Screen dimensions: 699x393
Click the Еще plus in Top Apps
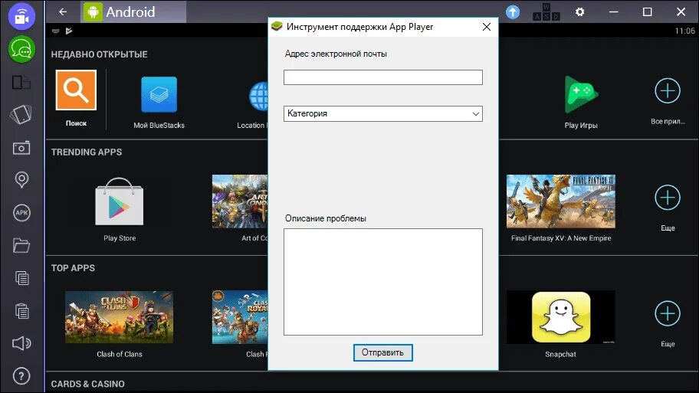668,313
